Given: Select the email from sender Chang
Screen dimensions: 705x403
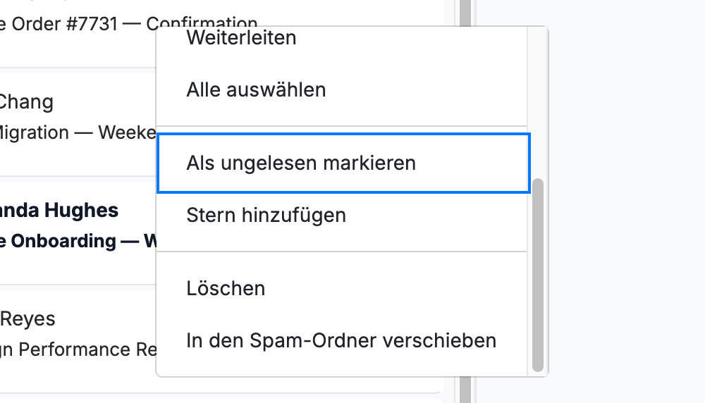Looking at the screenshot, I should point(26,102).
